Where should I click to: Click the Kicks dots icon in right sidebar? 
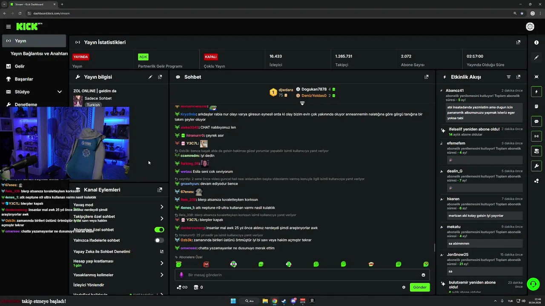[536, 181]
